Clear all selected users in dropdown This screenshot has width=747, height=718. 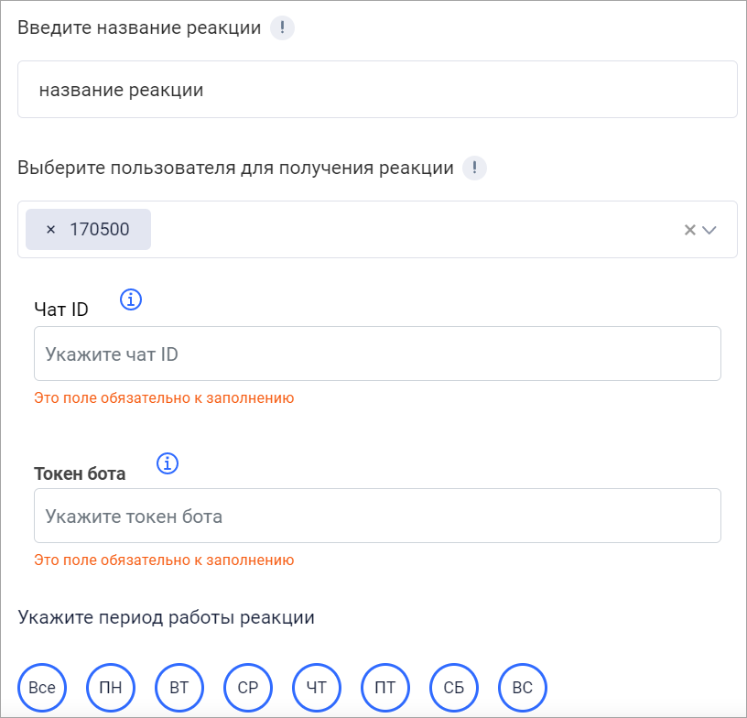point(690,230)
